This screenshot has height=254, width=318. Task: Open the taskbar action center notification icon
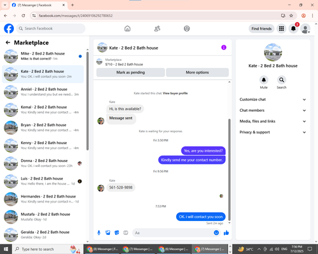click(310, 249)
